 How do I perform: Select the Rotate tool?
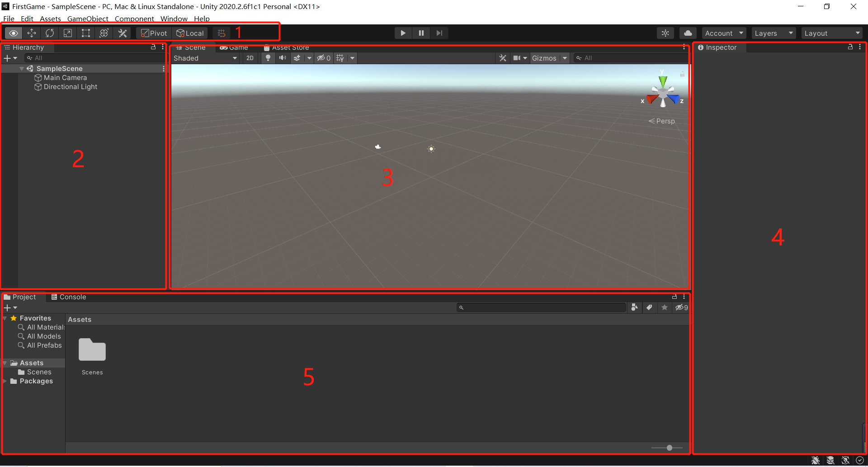tap(49, 33)
